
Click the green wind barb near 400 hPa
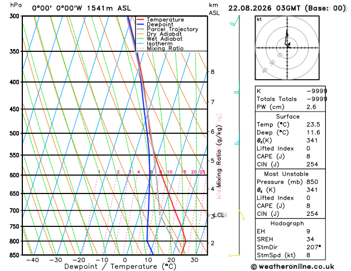click(237, 88)
